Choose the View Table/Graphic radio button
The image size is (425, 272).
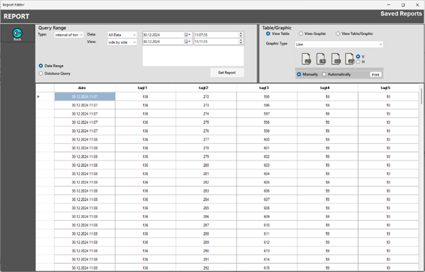point(338,34)
